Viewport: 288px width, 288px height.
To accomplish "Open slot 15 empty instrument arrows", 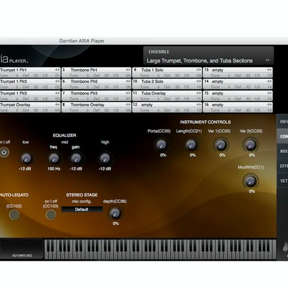I will click(x=269, y=93).
